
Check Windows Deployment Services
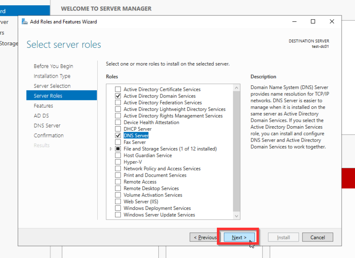tap(118, 208)
